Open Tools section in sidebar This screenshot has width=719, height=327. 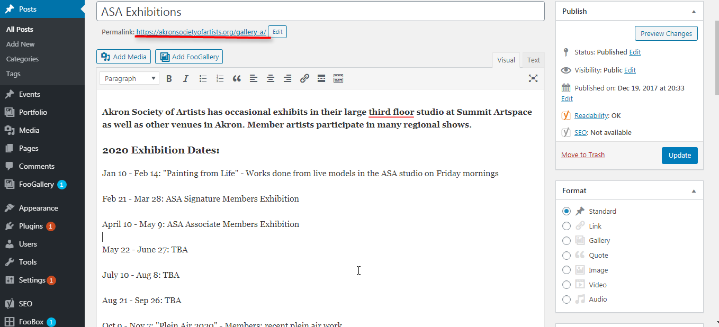(x=42, y=262)
